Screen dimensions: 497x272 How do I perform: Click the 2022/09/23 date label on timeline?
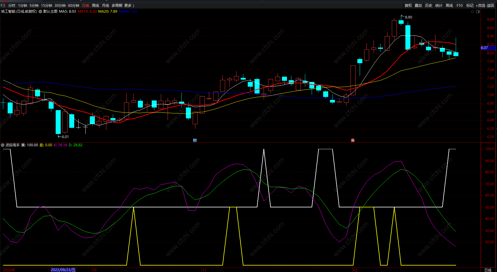coord(63,270)
